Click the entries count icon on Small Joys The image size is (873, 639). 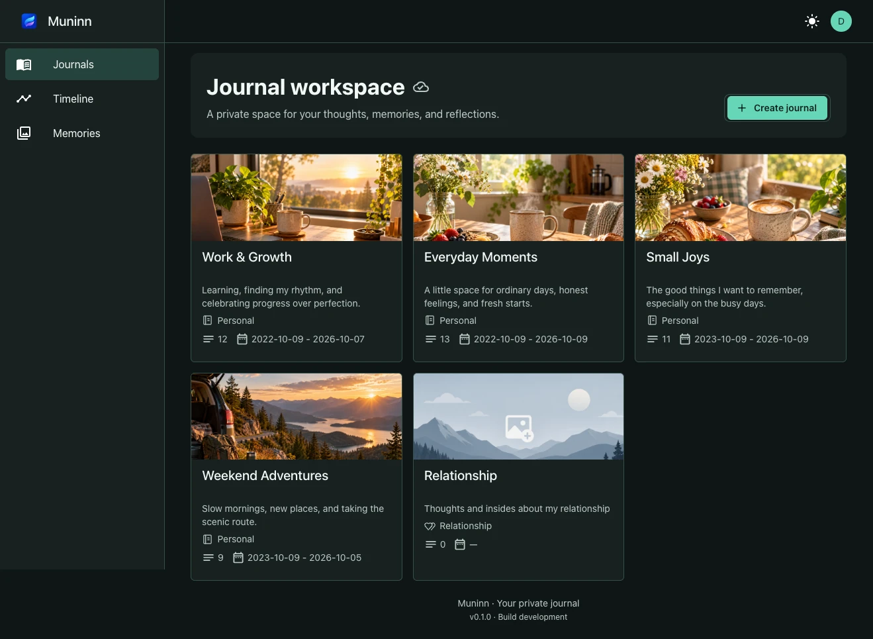click(x=652, y=339)
